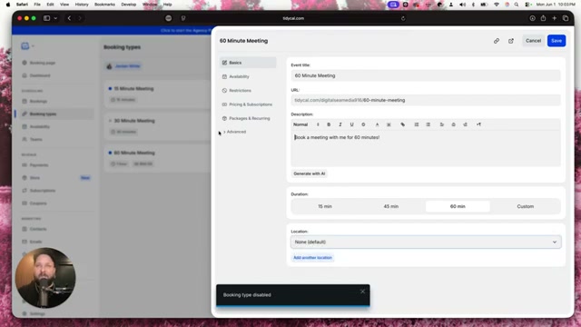Screen dimensions: 581x327
Task: Dismiss the Booking type disabled notification
Action: pos(362,292)
